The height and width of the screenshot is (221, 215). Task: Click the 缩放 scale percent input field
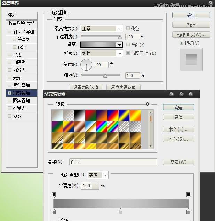(x=133, y=76)
